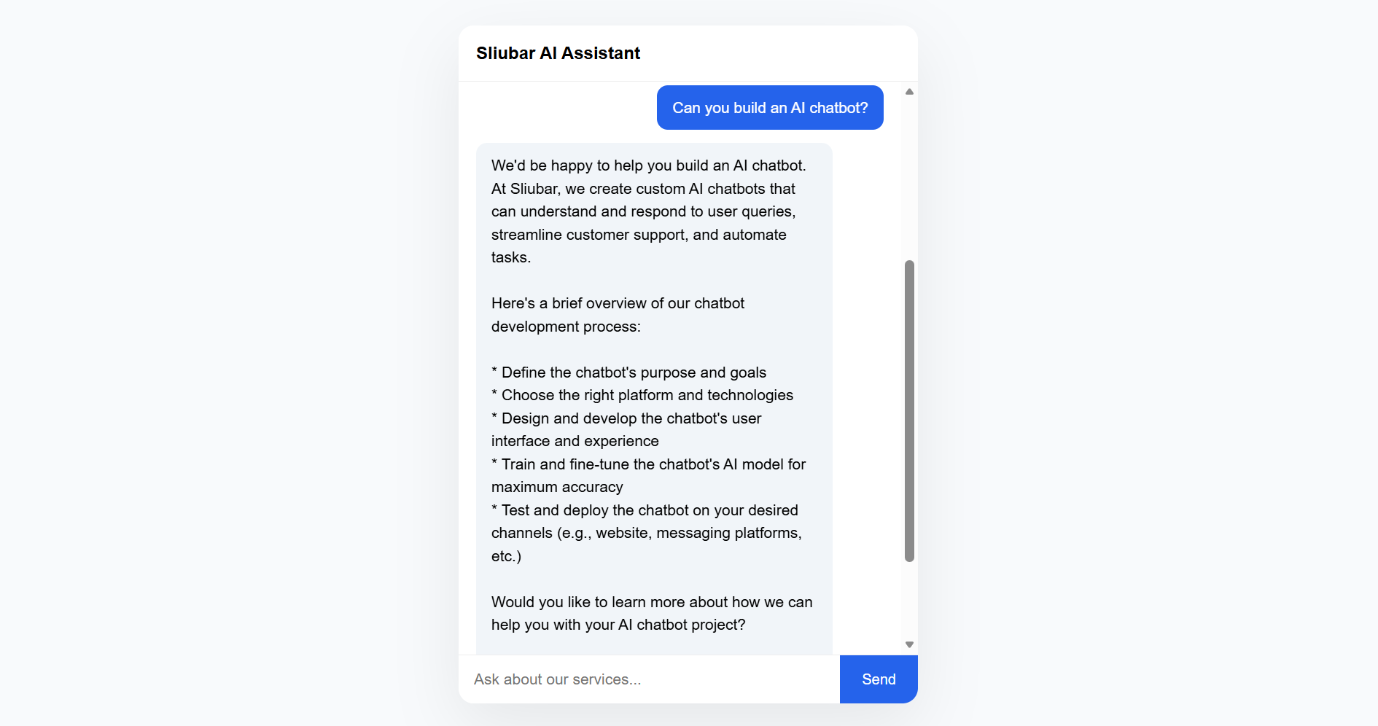Viewport: 1378px width, 726px height.
Task: Select the 'Can you build an AI chatbot?' message bubble
Action: (770, 107)
